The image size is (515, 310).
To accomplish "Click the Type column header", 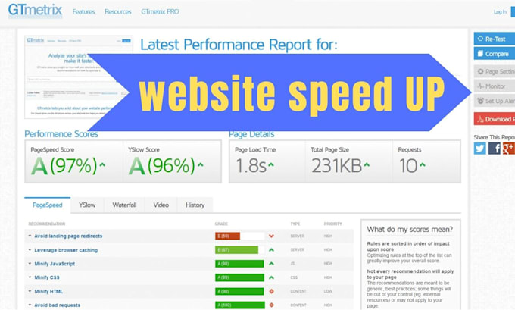I will tap(295, 224).
